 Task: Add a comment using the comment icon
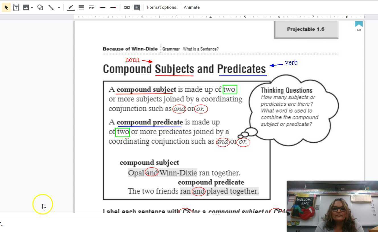[x=137, y=7]
